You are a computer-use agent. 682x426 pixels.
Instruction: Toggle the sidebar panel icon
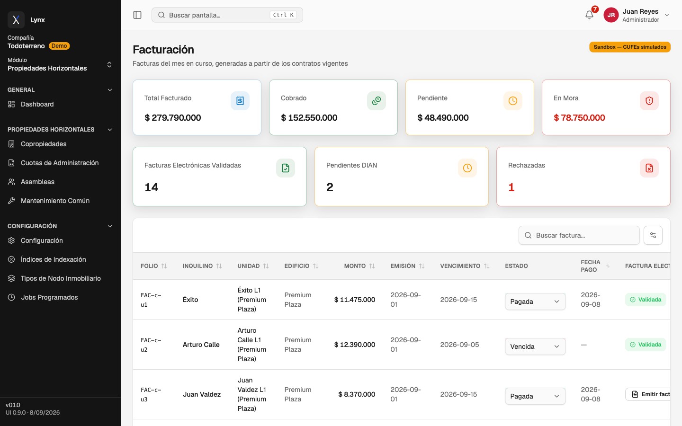tap(137, 15)
